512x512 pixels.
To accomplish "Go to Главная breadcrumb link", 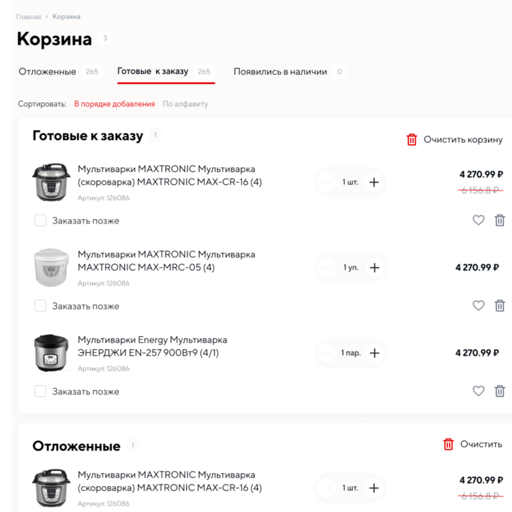I will (28, 17).
